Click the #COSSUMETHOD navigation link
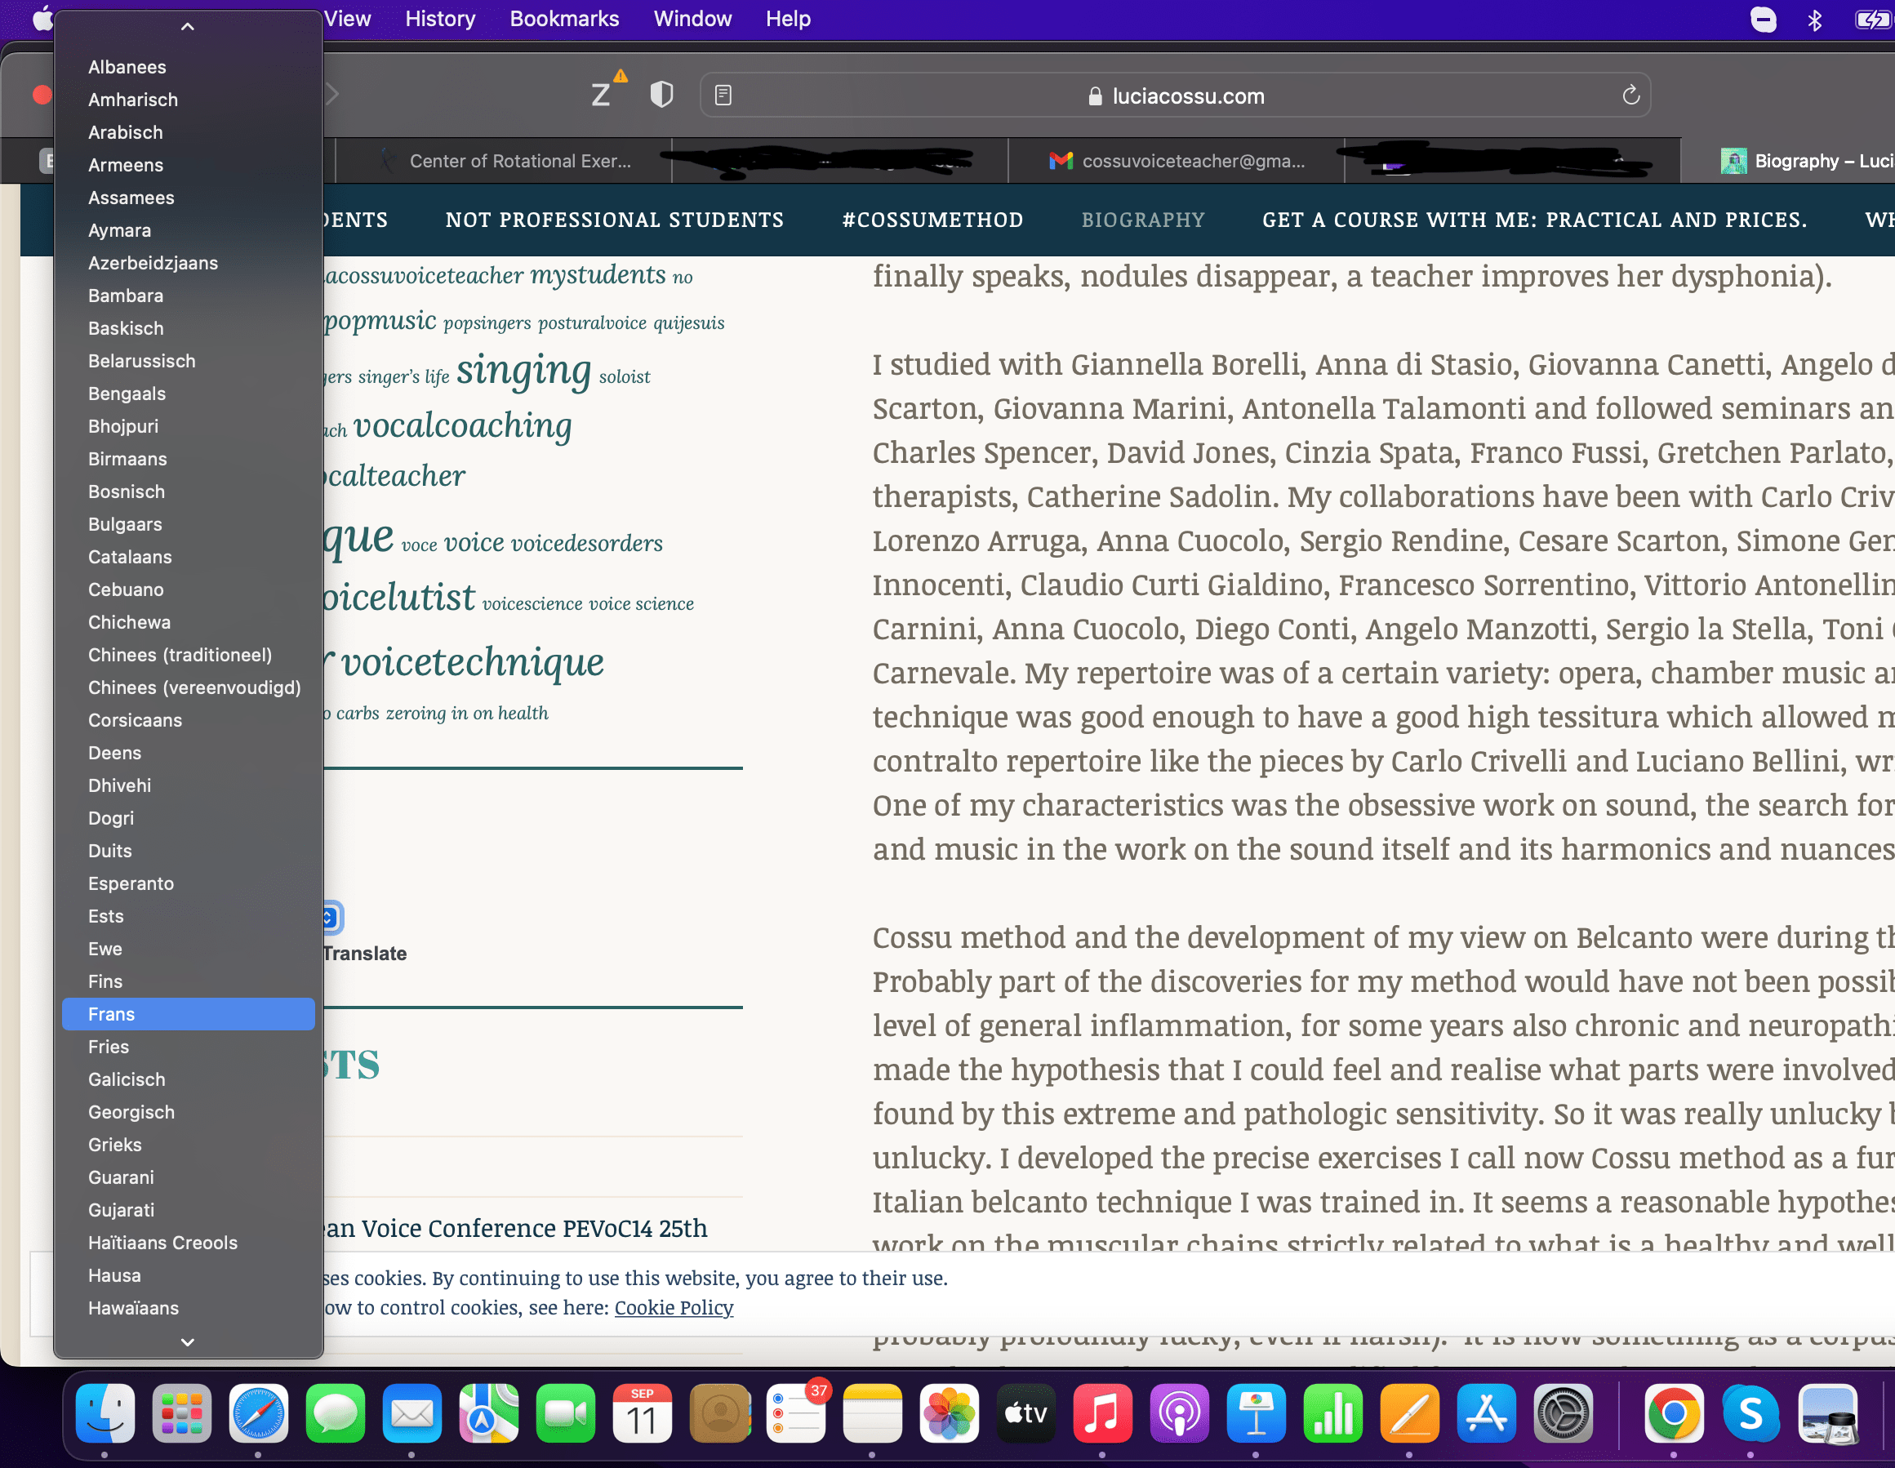Viewport: 1895px width, 1468px height. (x=932, y=220)
